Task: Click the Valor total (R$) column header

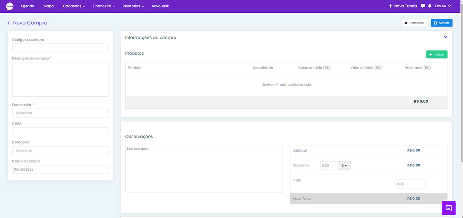Action: [x=418, y=68]
